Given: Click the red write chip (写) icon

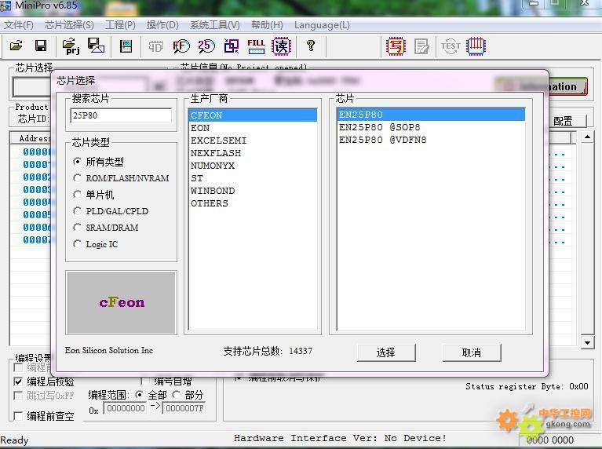Looking at the screenshot, I should tap(396, 46).
